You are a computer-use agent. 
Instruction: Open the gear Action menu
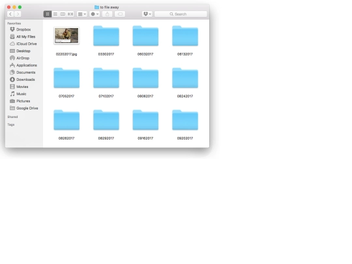(x=95, y=14)
